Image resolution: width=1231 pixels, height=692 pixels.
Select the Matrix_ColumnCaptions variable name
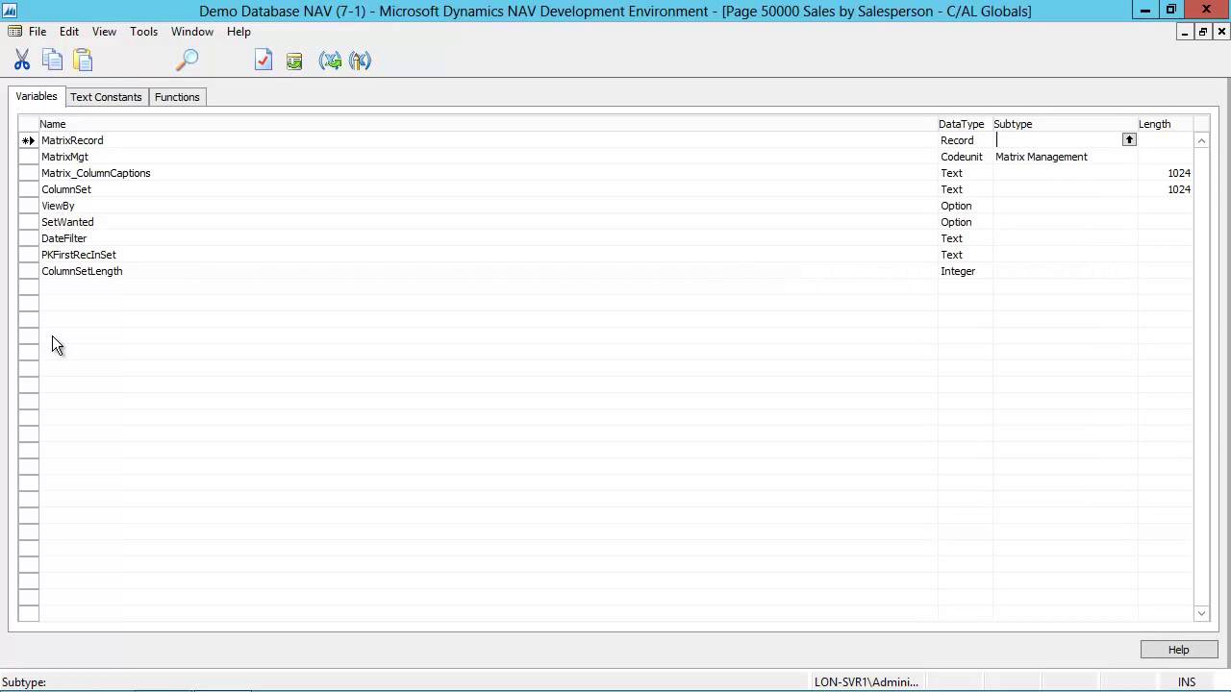pyautogui.click(x=95, y=173)
